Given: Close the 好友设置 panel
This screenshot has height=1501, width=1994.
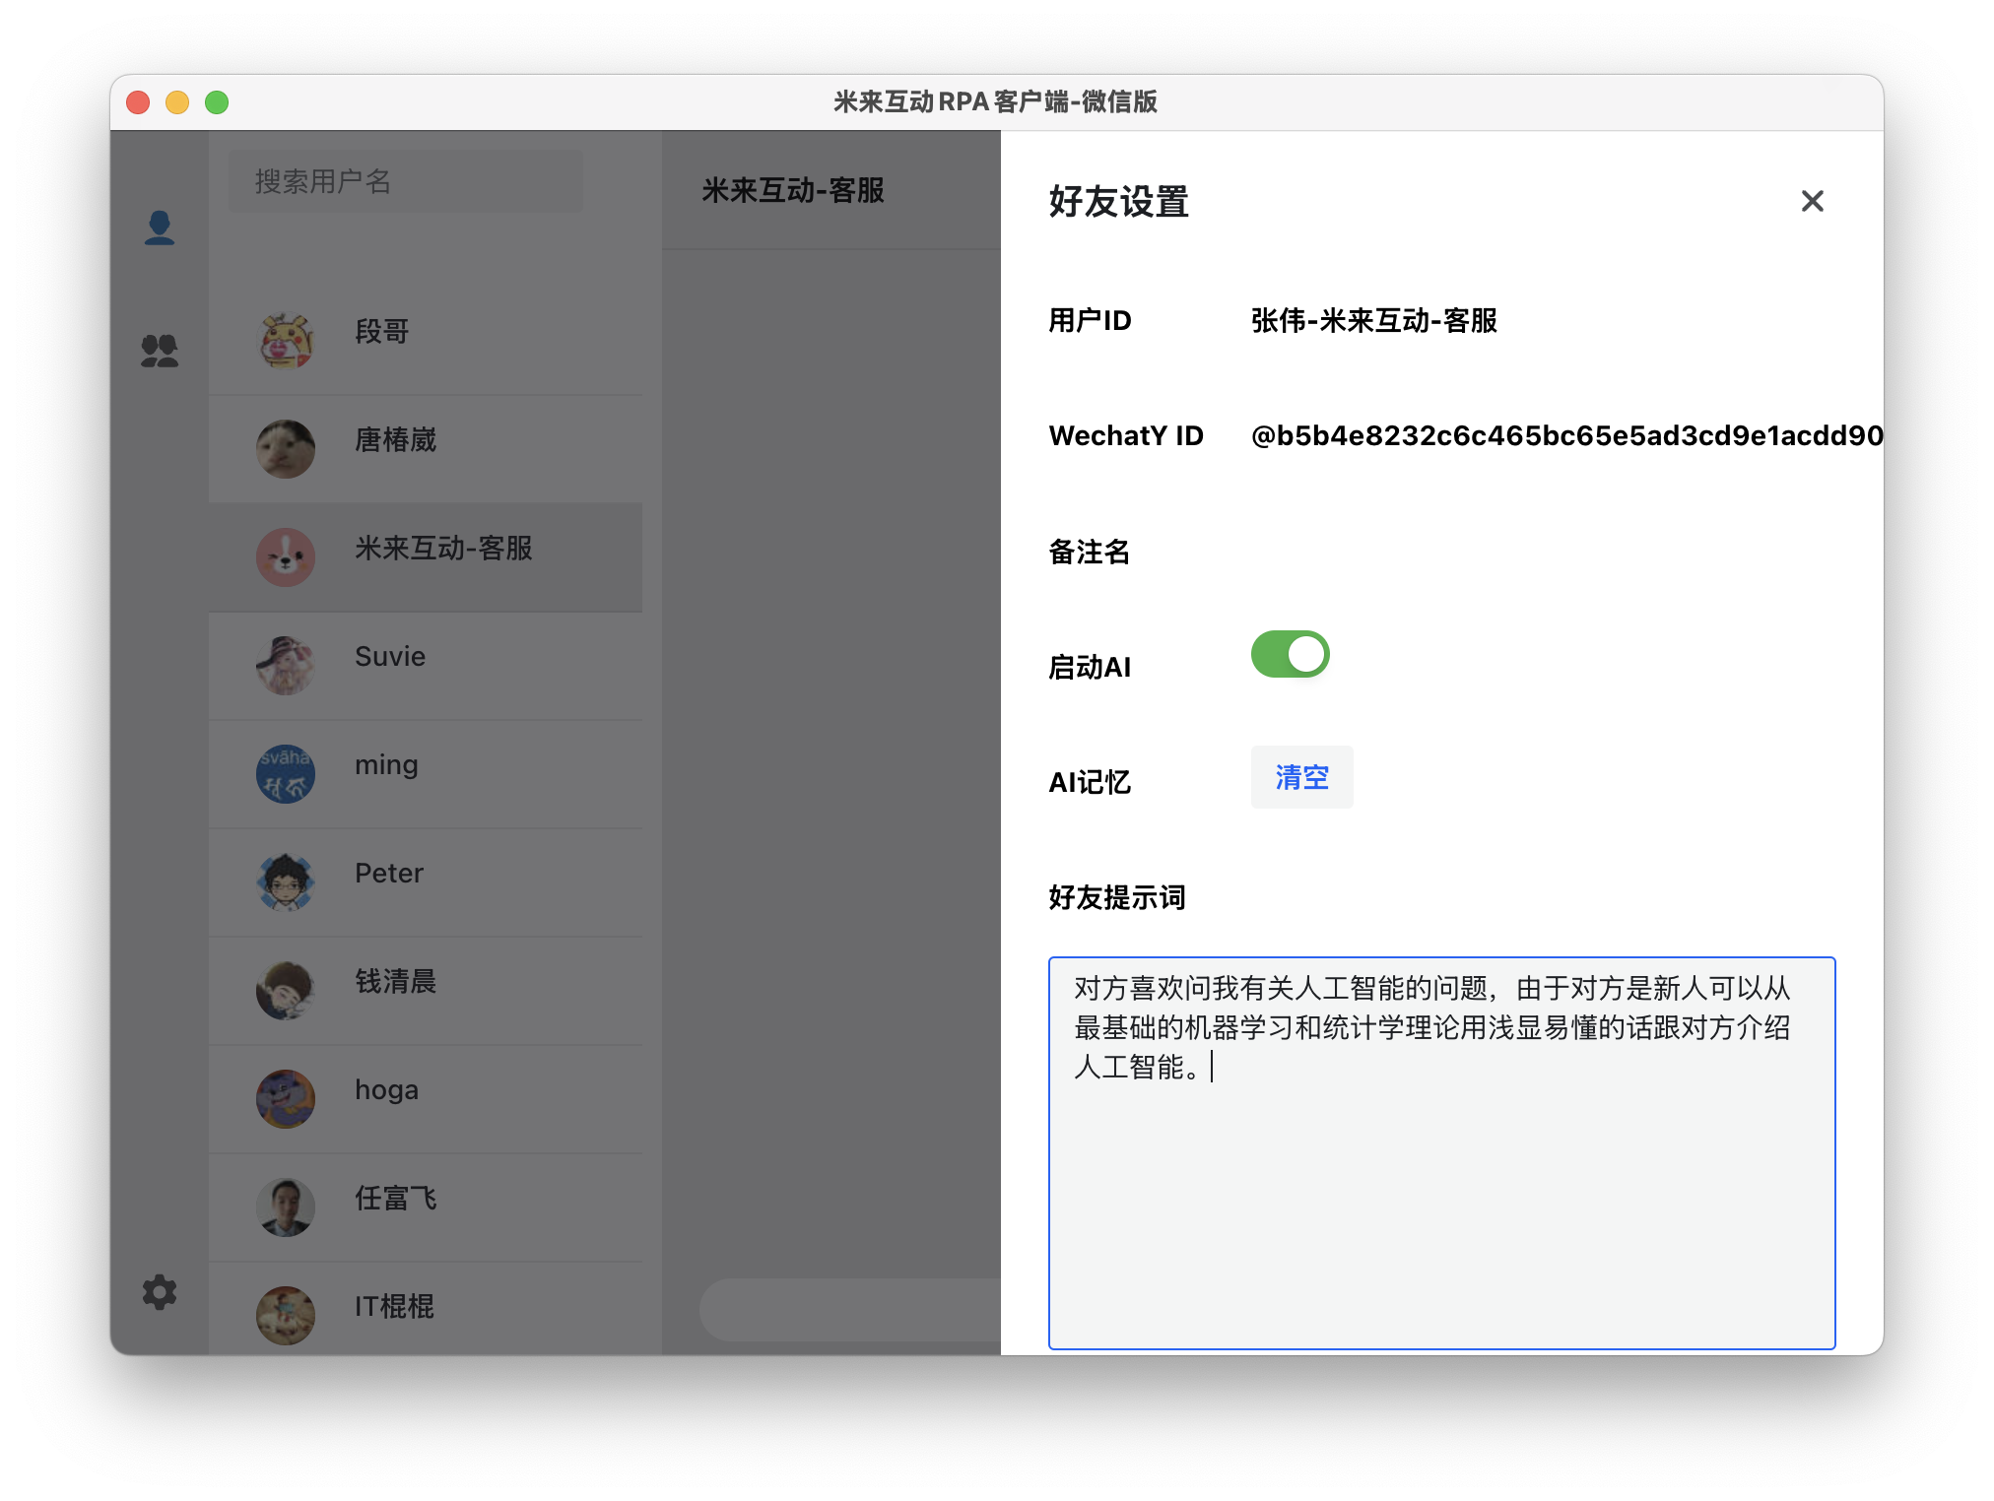Looking at the screenshot, I should click(x=1812, y=201).
